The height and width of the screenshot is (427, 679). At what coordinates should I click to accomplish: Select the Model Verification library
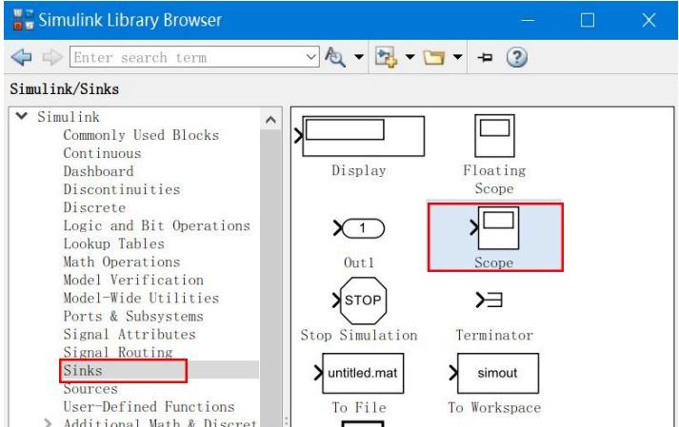[x=133, y=281]
